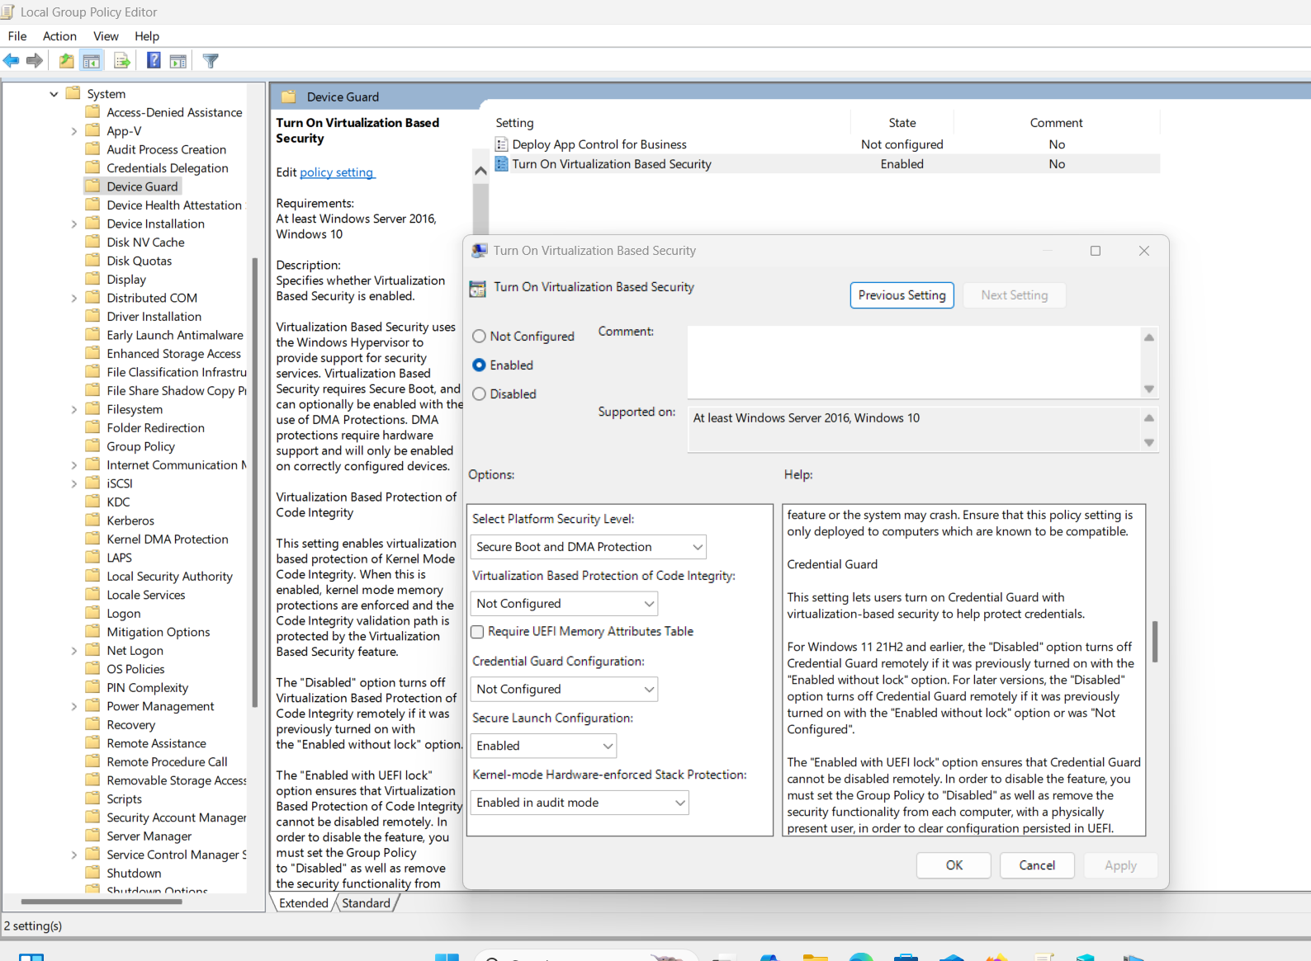Click the Filter funnel icon in the toolbar
This screenshot has width=1311, height=961.
tap(211, 61)
